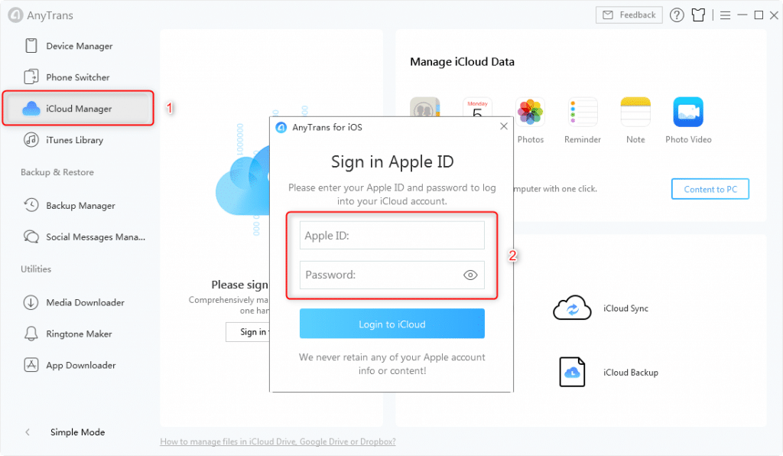Click the Sign in Apple ID heading
Screen dimensions: 783x456
point(392,162)
